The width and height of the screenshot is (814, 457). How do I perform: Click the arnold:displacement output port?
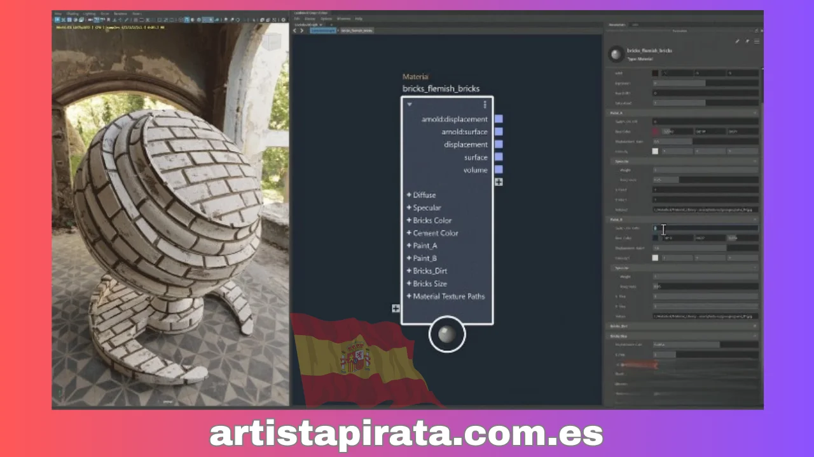(x=499, y=119)
